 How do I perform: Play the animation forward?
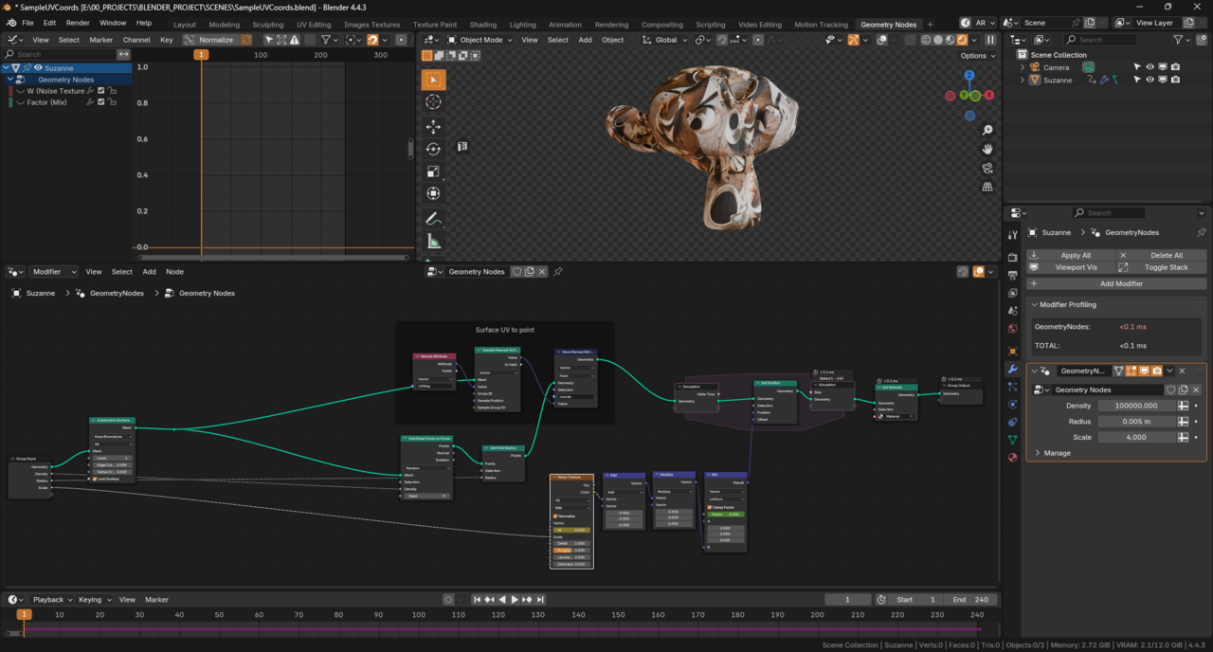[x=515, y=600]
